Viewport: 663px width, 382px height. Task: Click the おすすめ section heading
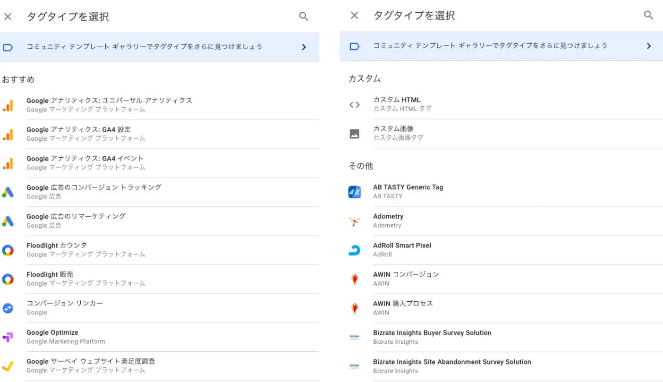pos(18,79)
